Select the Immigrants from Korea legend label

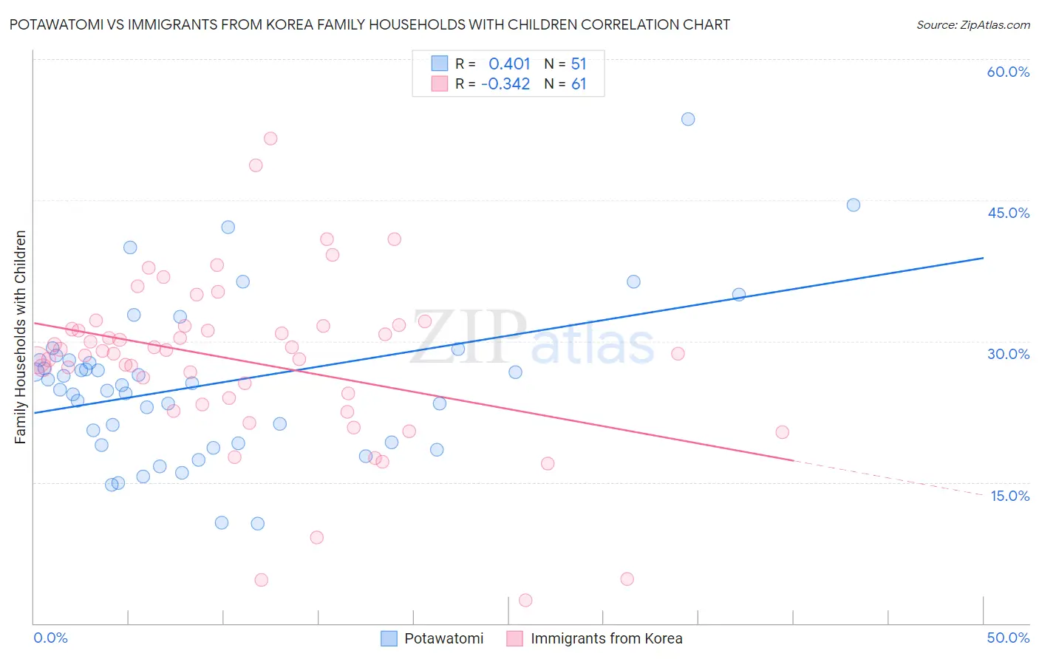(607, 638)
